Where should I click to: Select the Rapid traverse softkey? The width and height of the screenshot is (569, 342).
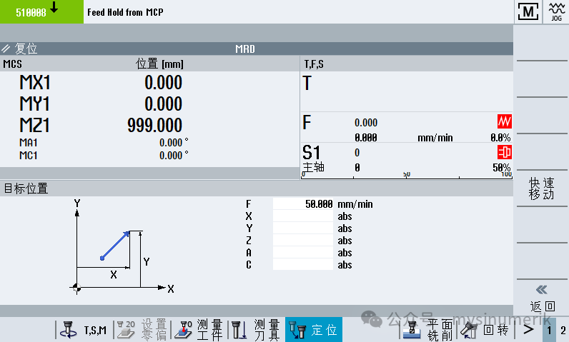tap(542, 188)
